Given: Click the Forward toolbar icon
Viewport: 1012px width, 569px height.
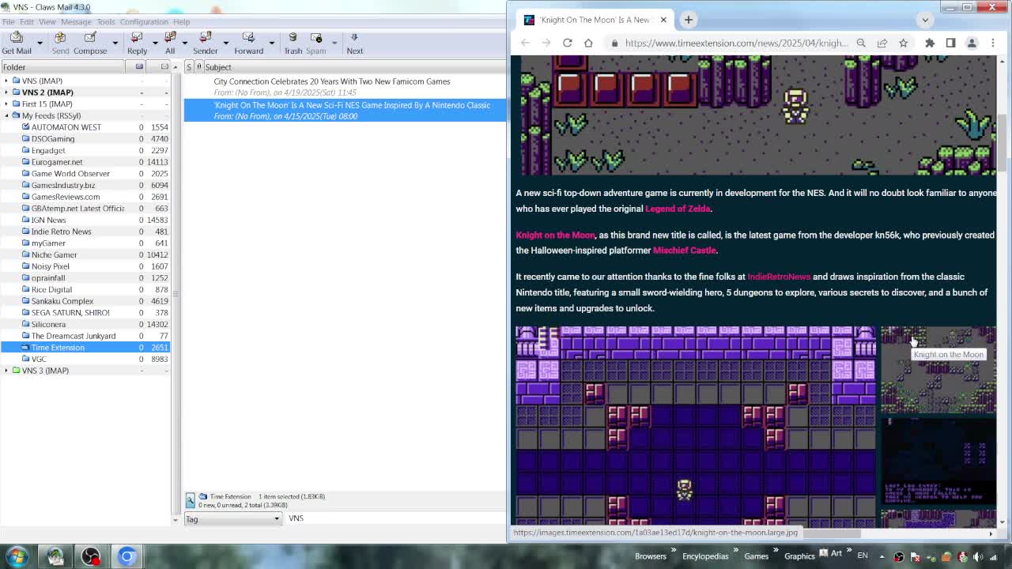Looking at the screenshot, I should (248, 38).
